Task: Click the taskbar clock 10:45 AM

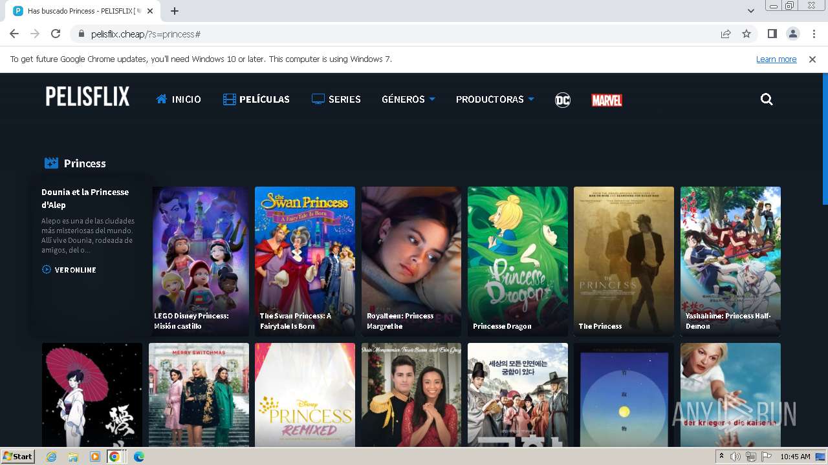Action: [x=796, y=457]
